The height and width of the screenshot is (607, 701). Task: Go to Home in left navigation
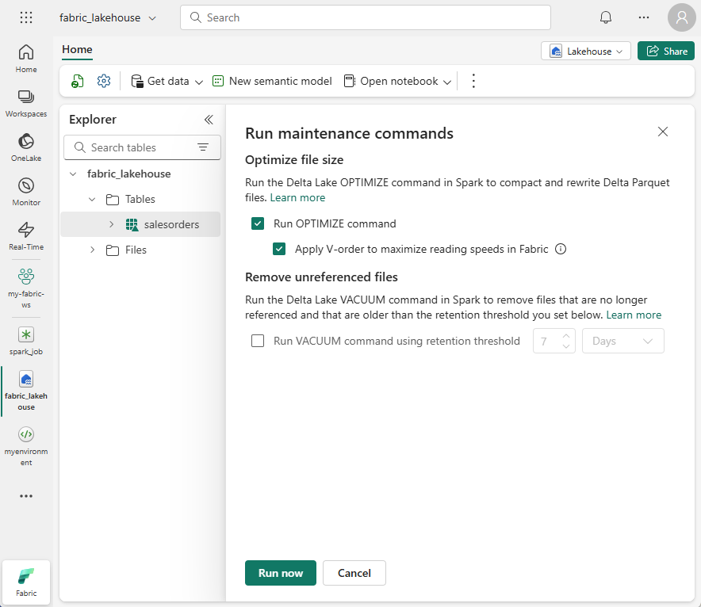pyautogui.click(x=26, y=59)
